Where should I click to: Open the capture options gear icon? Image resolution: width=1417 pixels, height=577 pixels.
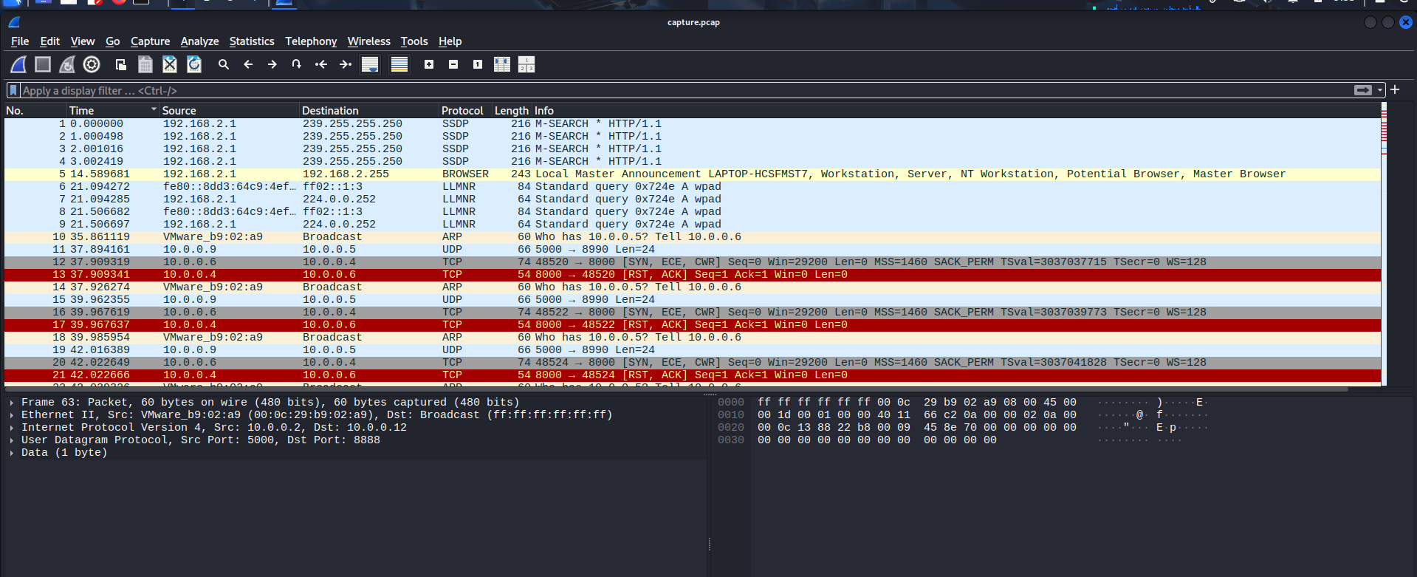[92, 65]
